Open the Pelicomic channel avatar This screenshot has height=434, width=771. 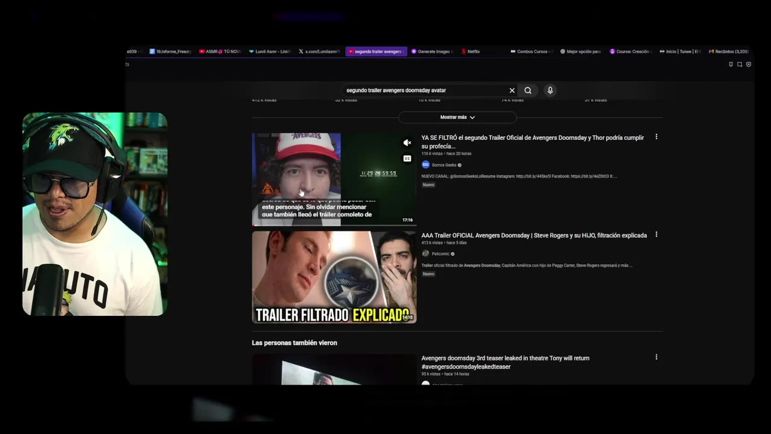click(425, 254)
